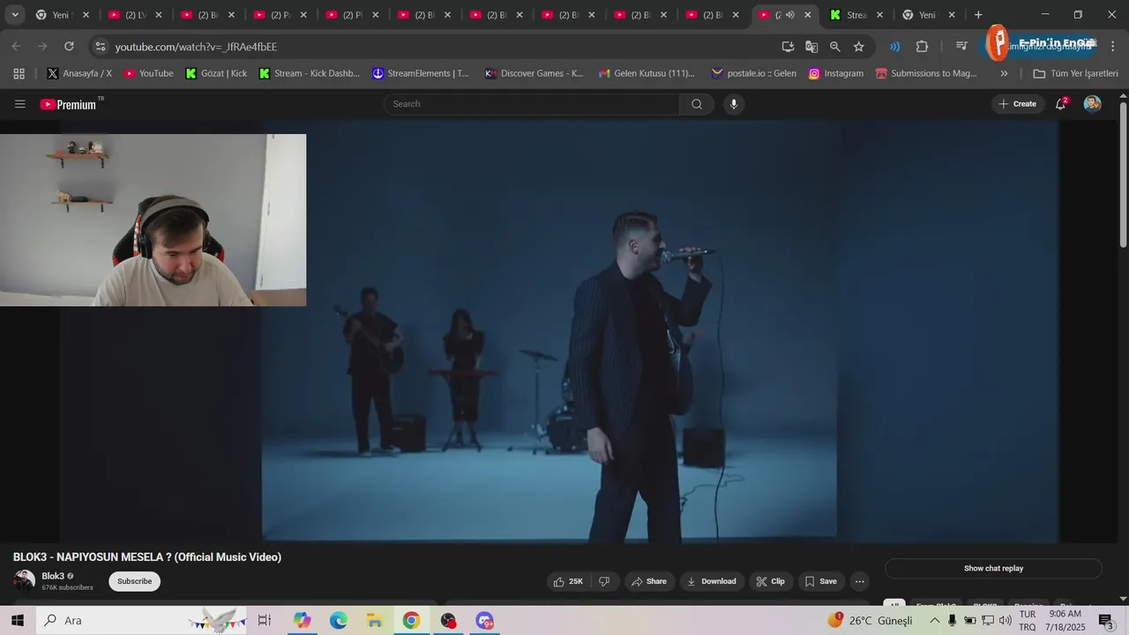Viewport: 1129px width, 635px height.
Task: Switch to the first Yeni tab
Action: coord(62,15)
